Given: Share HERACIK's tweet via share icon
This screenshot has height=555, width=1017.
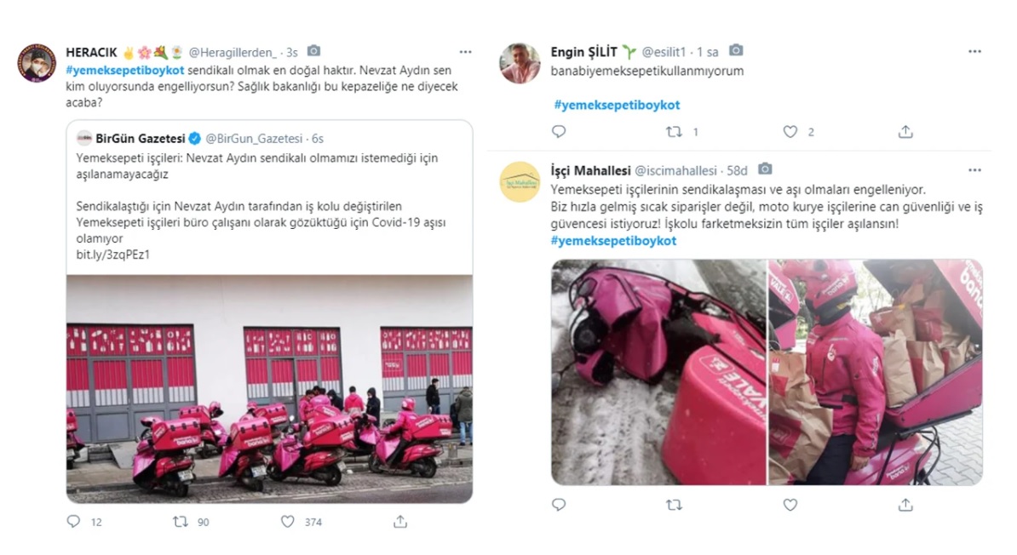Looking at the screenshot, I should point(400,521).
